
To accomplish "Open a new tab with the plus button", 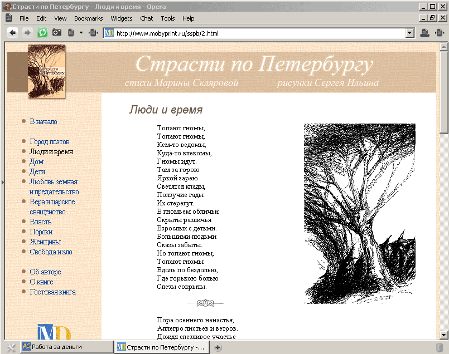I will tap(218, 347).
